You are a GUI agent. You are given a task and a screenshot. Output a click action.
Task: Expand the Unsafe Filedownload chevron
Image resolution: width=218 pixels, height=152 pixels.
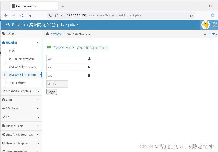38,135
